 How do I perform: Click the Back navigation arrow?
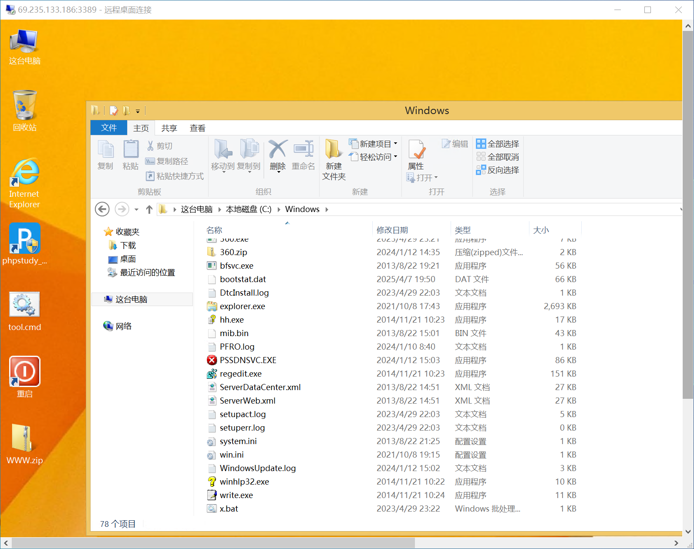(x=102, y=209)
